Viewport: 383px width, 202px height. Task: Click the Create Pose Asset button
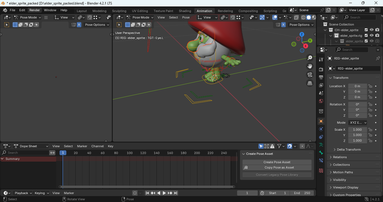click(277, 162)
